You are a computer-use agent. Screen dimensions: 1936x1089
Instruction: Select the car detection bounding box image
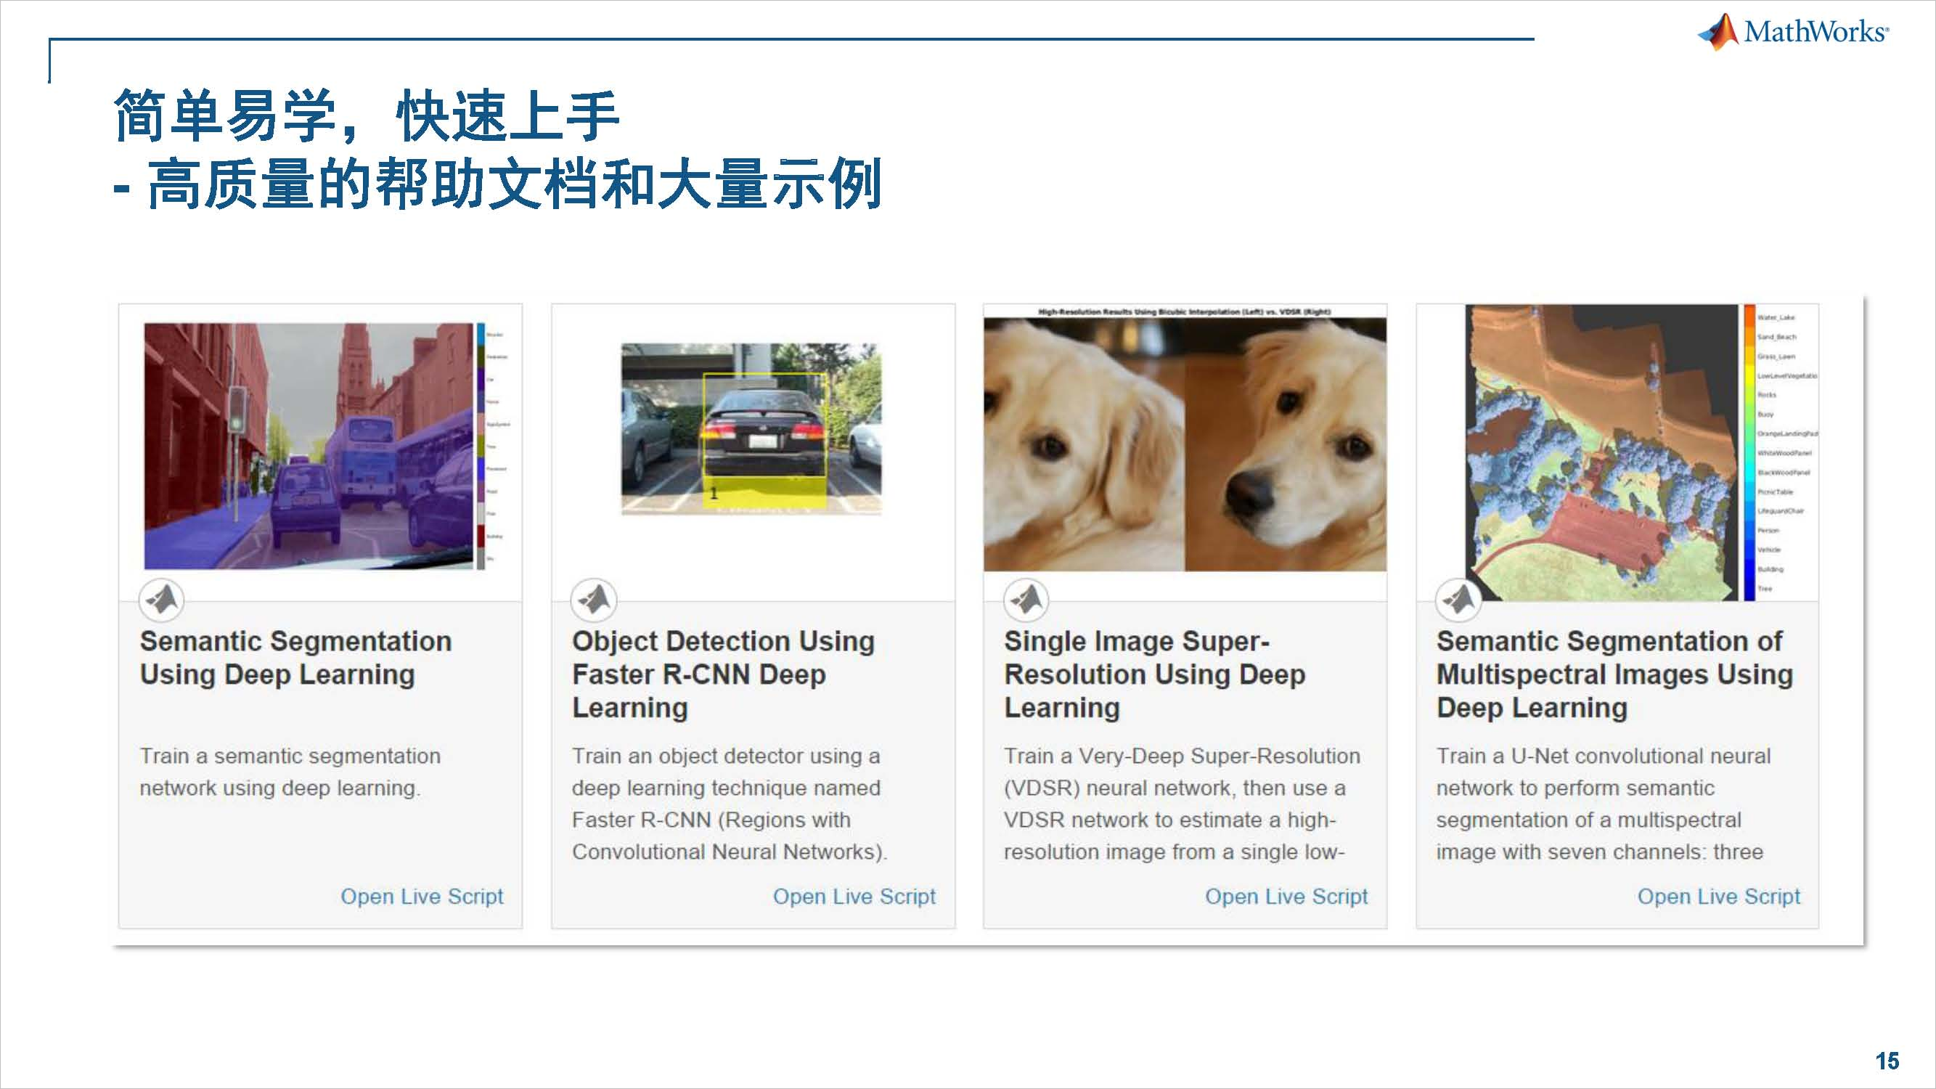pos(751,428)
